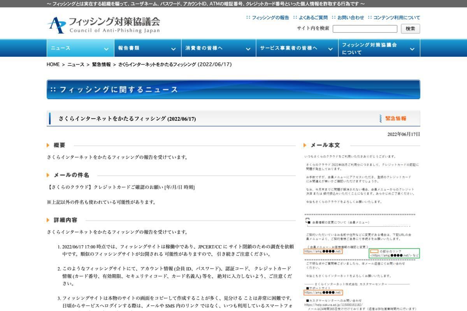Click the Council of Anti-Phishing Japan logo

point(104,25)
